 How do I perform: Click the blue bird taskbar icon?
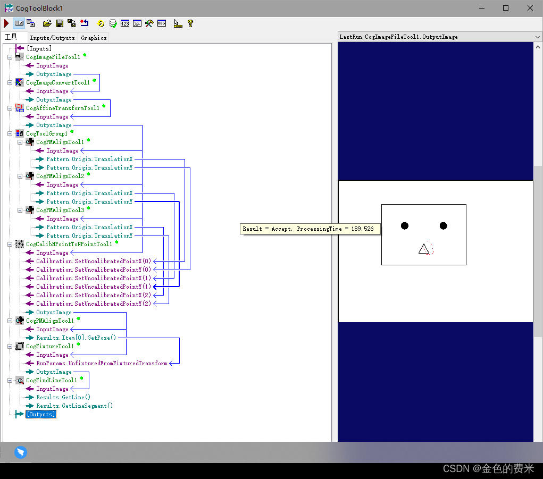click(20, 452)
